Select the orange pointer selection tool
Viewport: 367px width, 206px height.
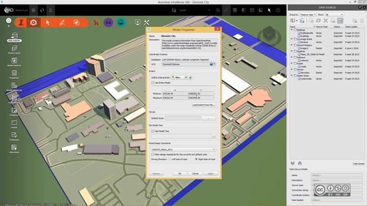[48, 23]
